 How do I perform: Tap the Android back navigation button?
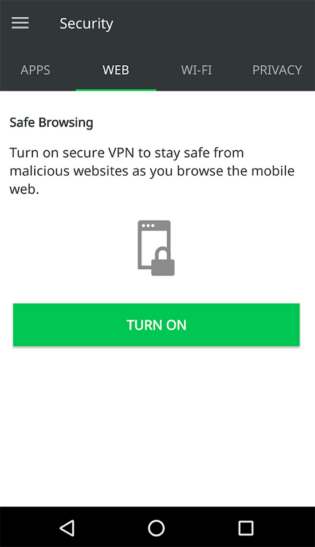coord(67,528)
